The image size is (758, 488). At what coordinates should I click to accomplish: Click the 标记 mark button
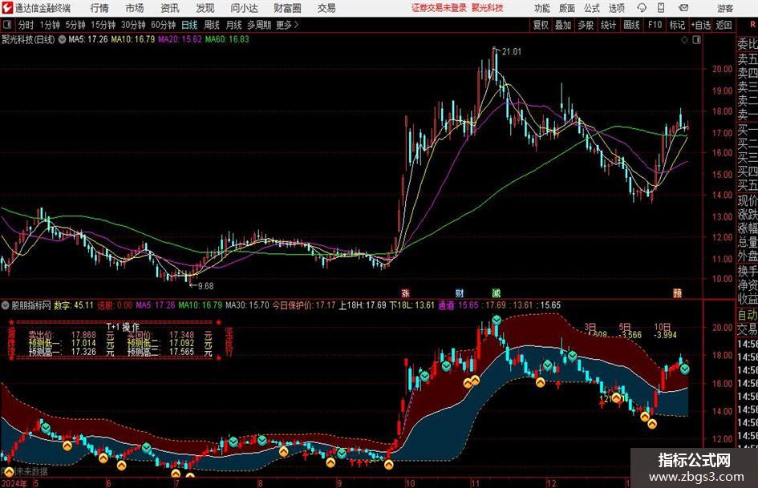(677, 25)
